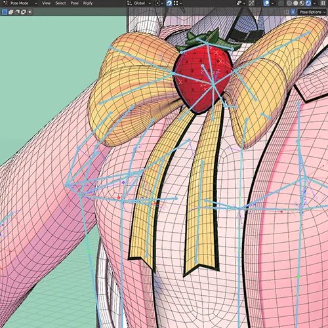328x328 pixels.
Task: Expand the object types visibility dropdown arrow
Action: coord(244,3)
